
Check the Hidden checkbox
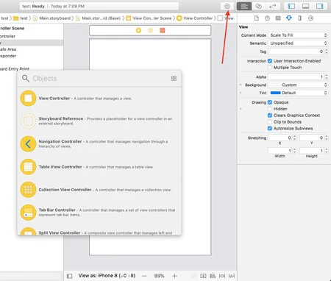(x=270, y=109)
